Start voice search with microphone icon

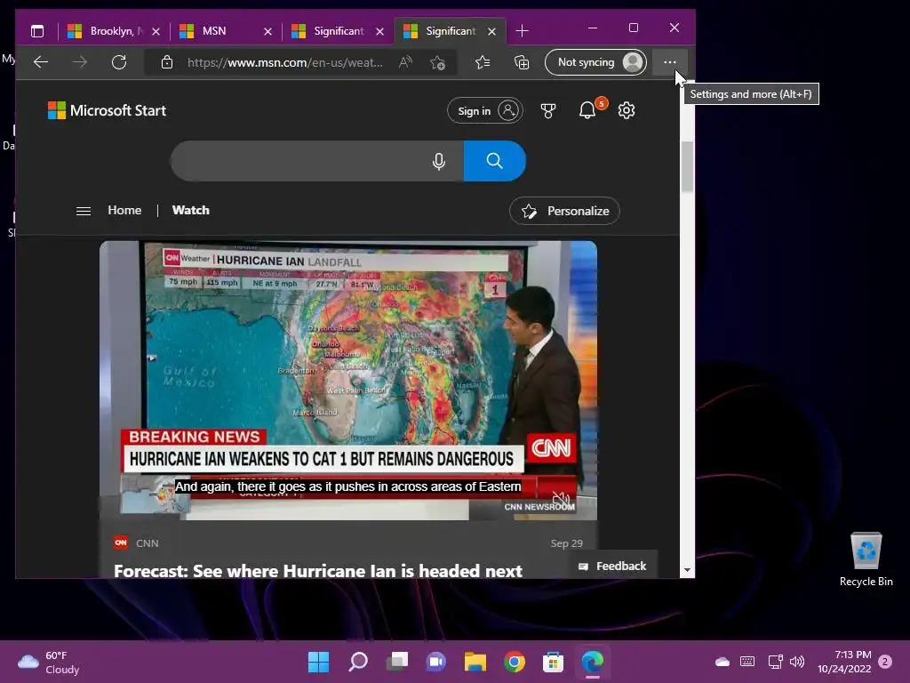point(439,161)
